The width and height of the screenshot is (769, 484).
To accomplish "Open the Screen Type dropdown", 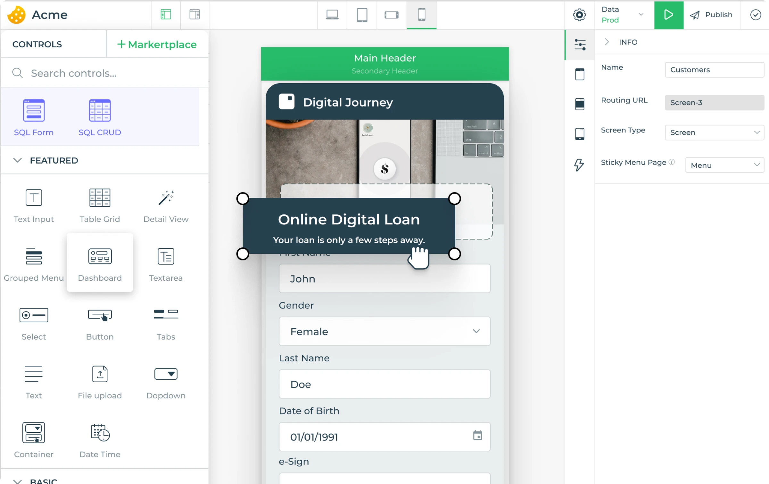I will pos(714,133).
